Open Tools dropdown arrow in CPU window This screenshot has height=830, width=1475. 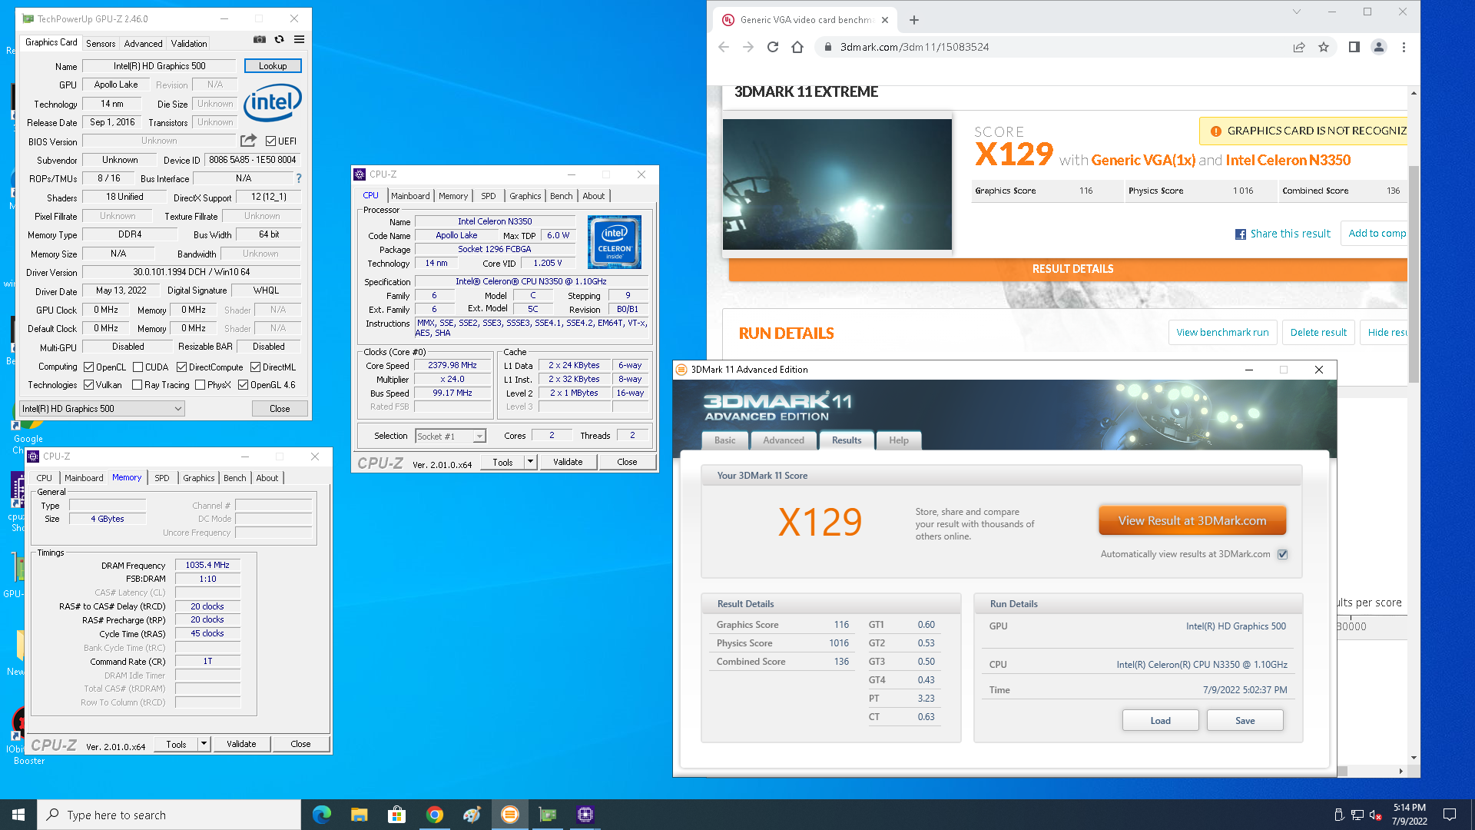point(530,462)
